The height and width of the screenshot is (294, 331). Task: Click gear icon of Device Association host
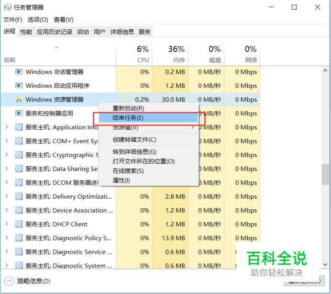19,210
